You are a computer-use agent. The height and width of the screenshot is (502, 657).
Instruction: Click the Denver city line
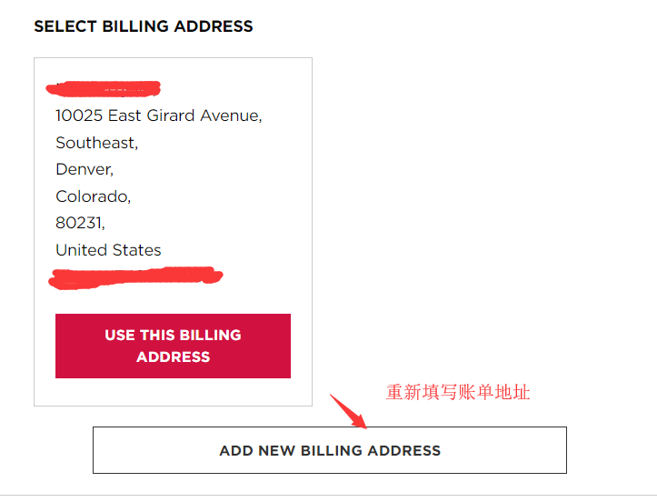85,169
